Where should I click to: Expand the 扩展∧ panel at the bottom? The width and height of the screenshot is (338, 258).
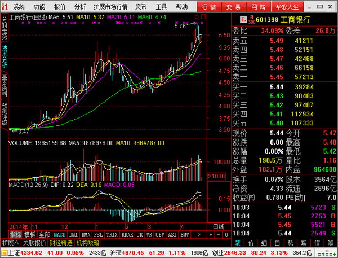coord(11,243)
